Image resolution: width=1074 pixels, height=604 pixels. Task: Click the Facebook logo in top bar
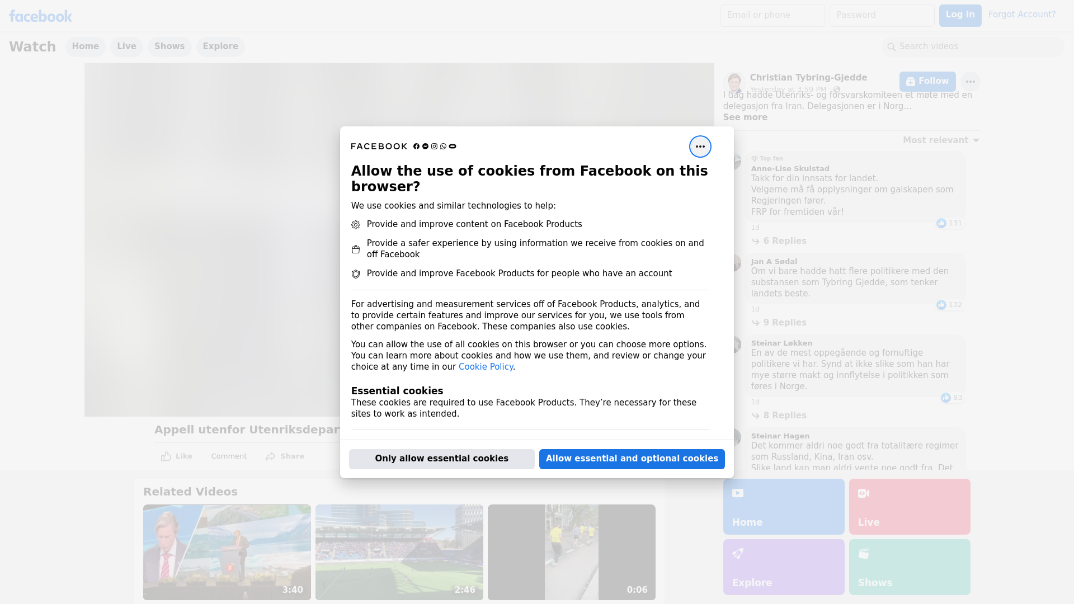[x=40, y=16]
